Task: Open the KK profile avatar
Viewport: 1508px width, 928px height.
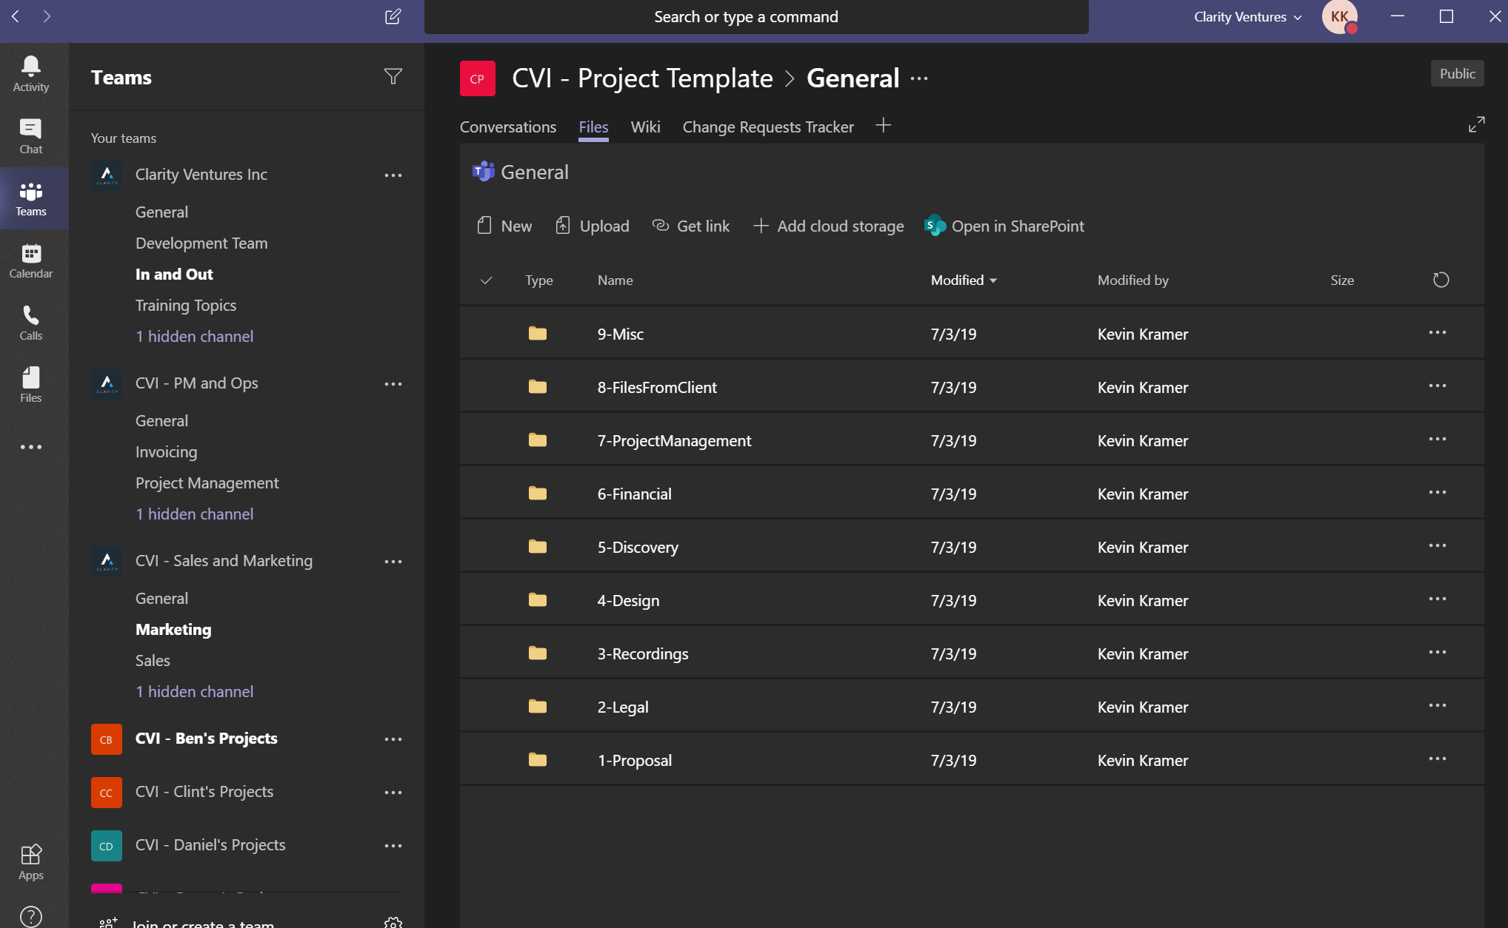Action: pos(1340,17)
